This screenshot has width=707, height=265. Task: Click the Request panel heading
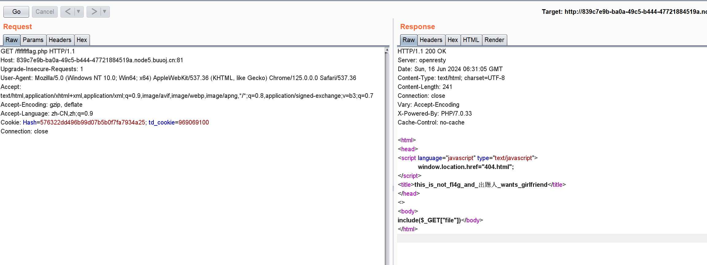pos(17,27)
